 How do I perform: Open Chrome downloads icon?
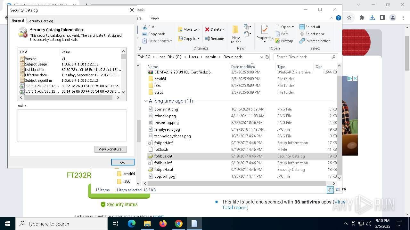pyautogui.click(x=372, y=18)
